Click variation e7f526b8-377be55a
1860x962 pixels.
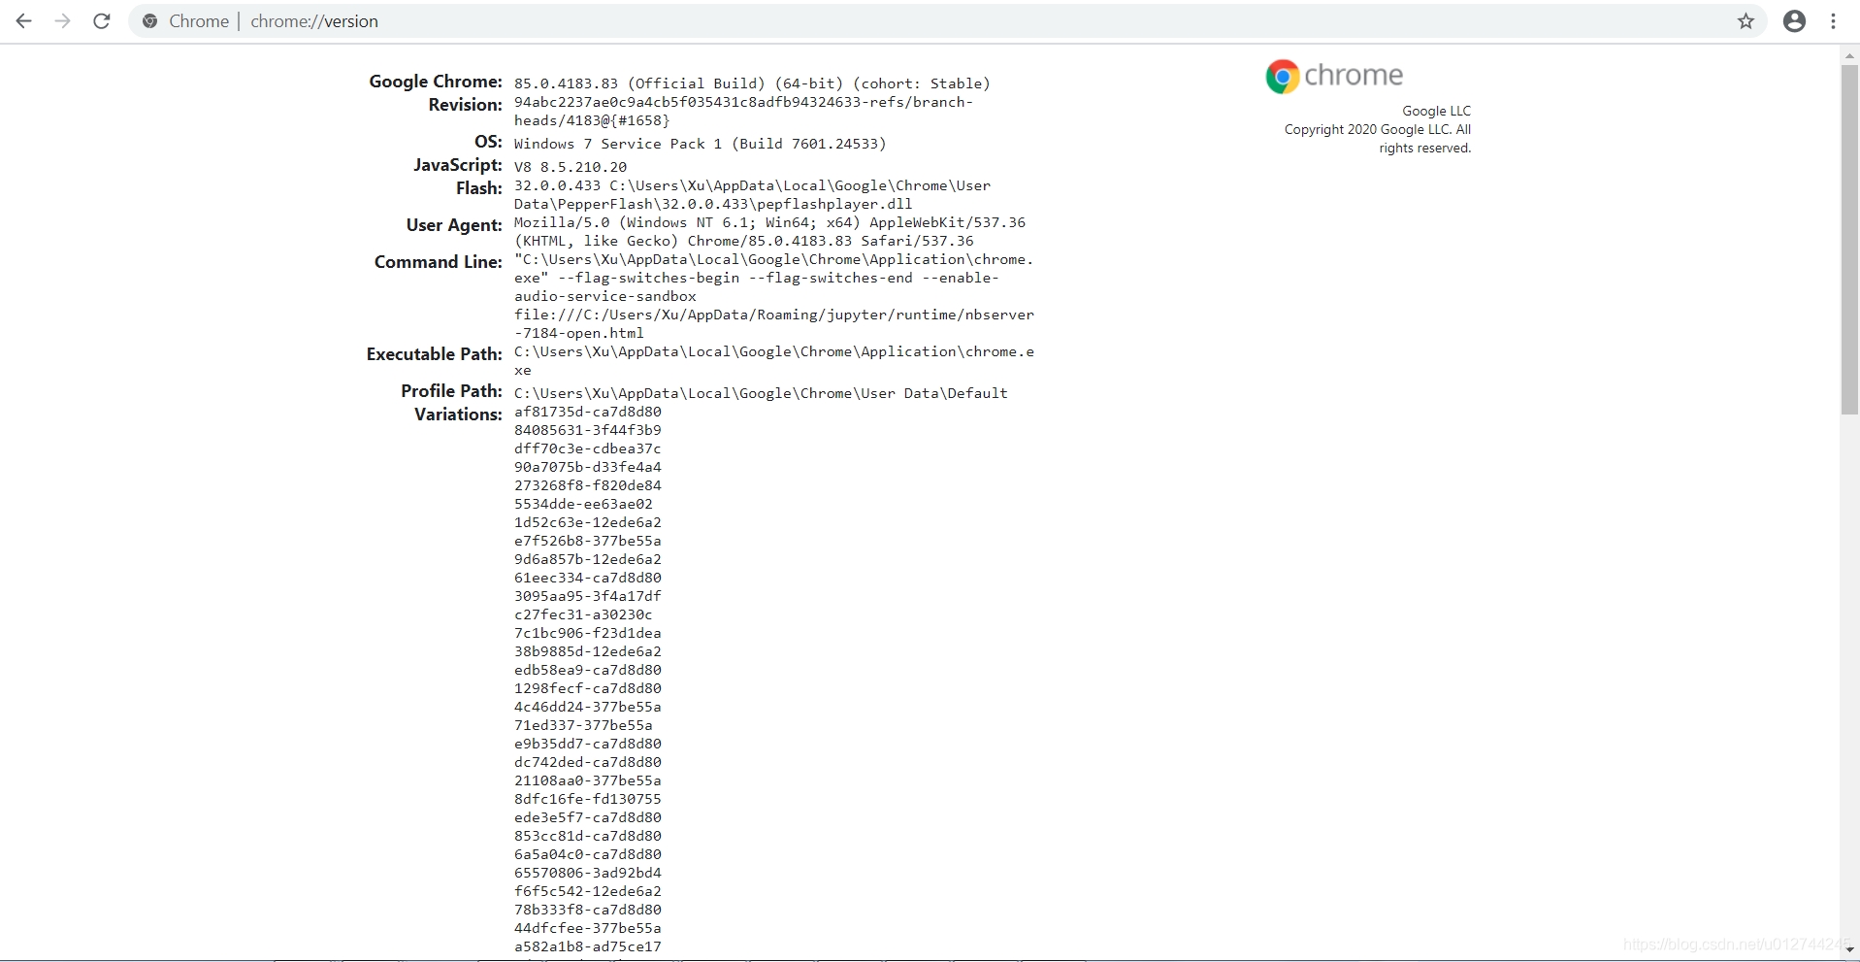(588, 541)
